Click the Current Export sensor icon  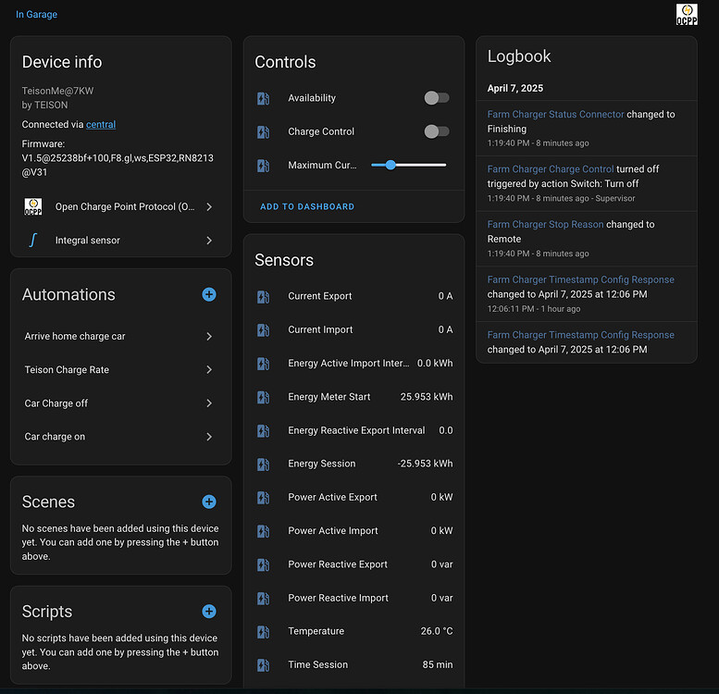[x=263, y=296]
